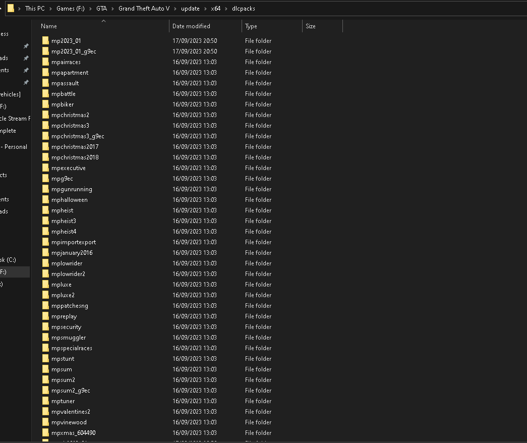527x443 pixels.
Task: Click the mpexecutive folder icon
Action: 45,168
